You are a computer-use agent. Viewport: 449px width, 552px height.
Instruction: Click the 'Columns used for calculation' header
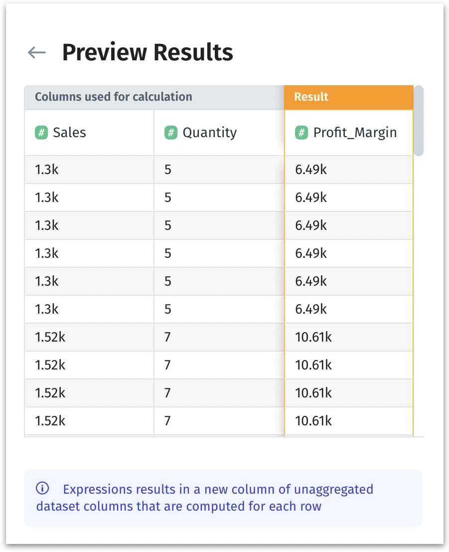point(113,97)
